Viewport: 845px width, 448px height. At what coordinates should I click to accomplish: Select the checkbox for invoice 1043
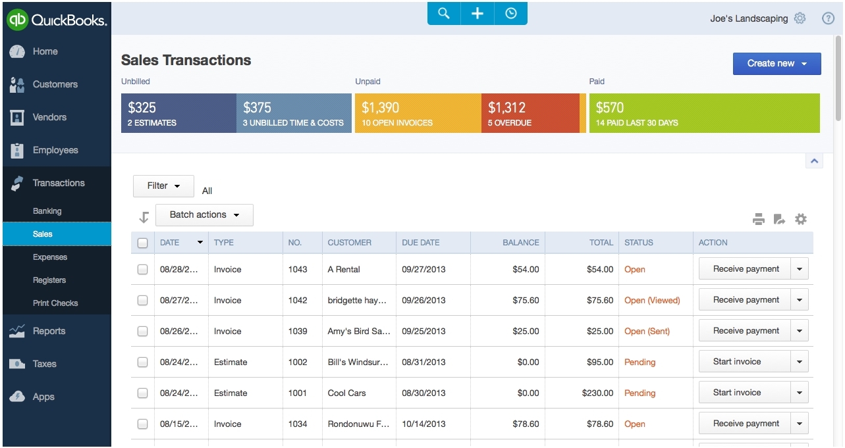click(142, 269)
